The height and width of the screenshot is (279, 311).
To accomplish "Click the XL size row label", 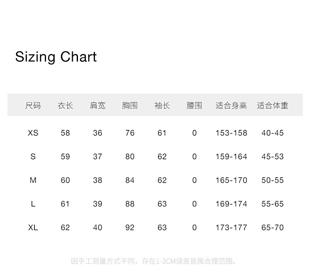I will coord(33,228).
